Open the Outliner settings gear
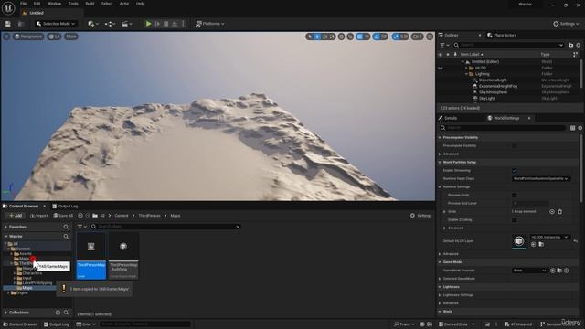The image size is (585, 329). (579, 45)
